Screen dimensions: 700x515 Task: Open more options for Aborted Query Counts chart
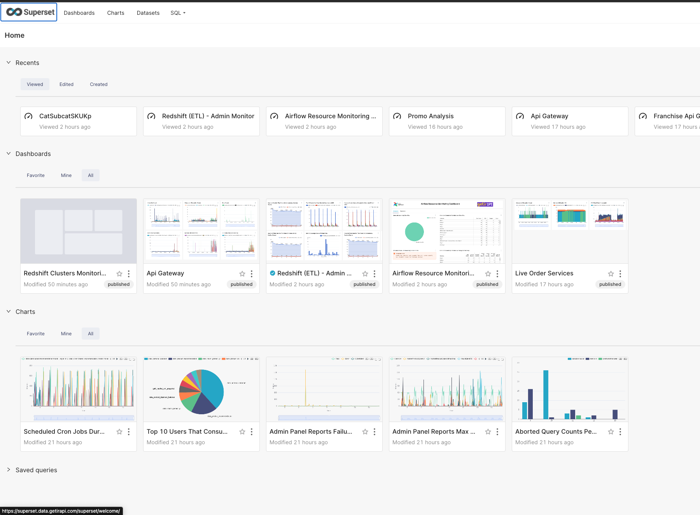pyautogui.click(x=620, y=432)
